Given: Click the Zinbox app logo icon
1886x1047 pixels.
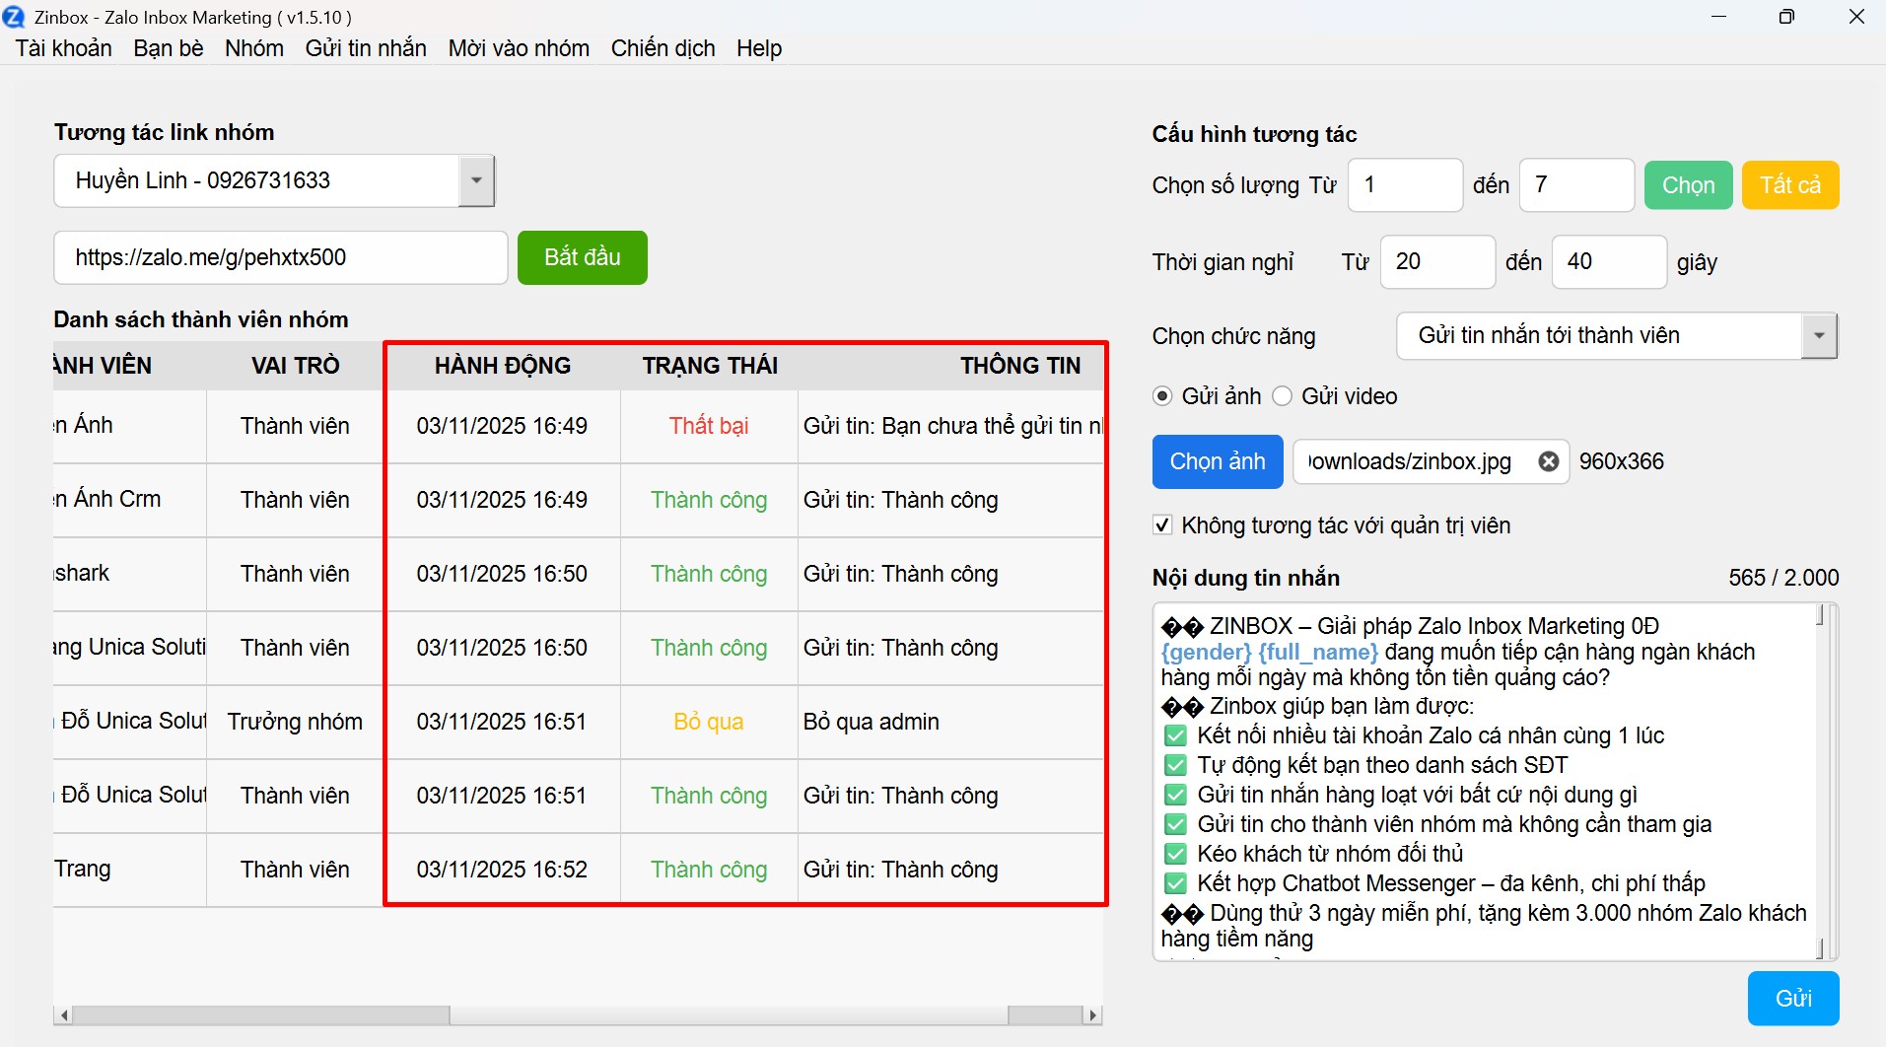Looking at the screenshot, I should 14,17.
